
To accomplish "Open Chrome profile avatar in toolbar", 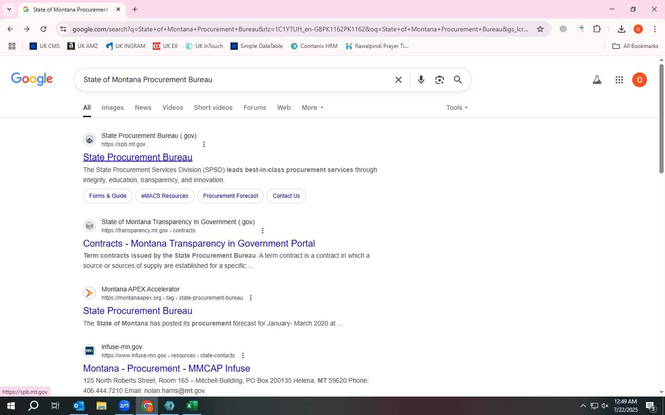I will (638, 29).
